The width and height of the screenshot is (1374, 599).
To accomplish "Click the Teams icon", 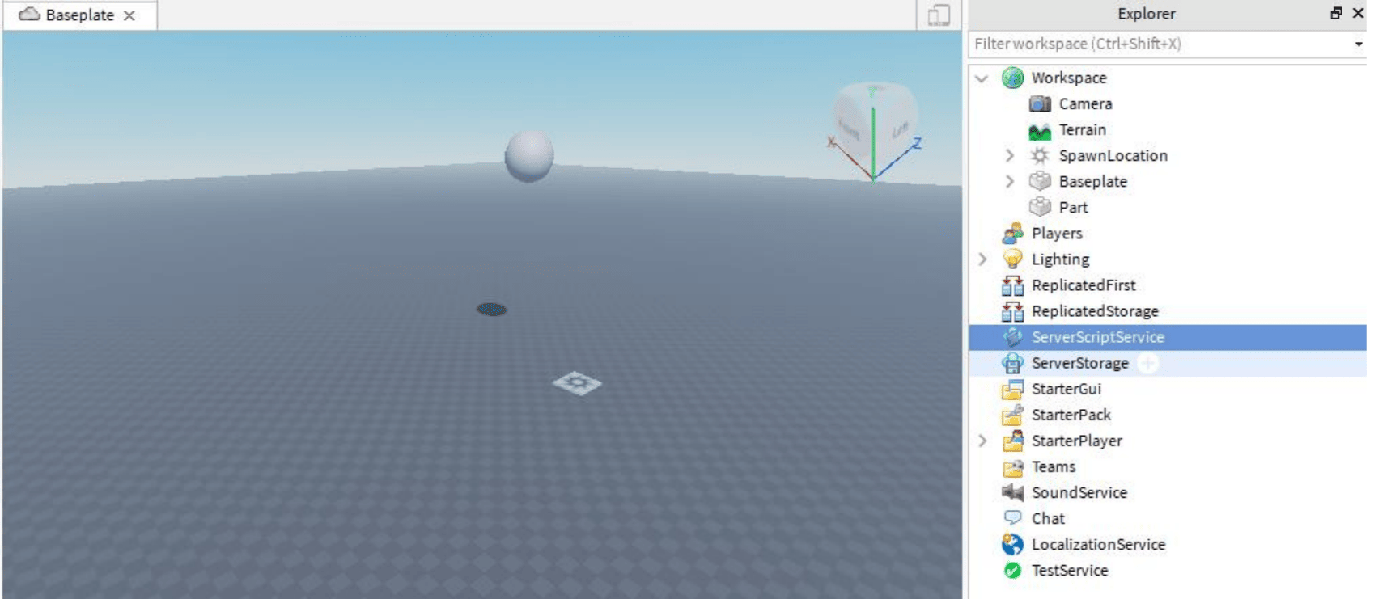I will click(x=1012, y=467).
